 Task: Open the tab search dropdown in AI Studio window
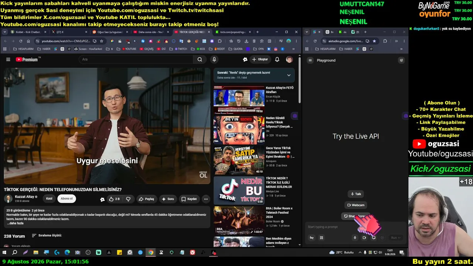tap(307, 32)
